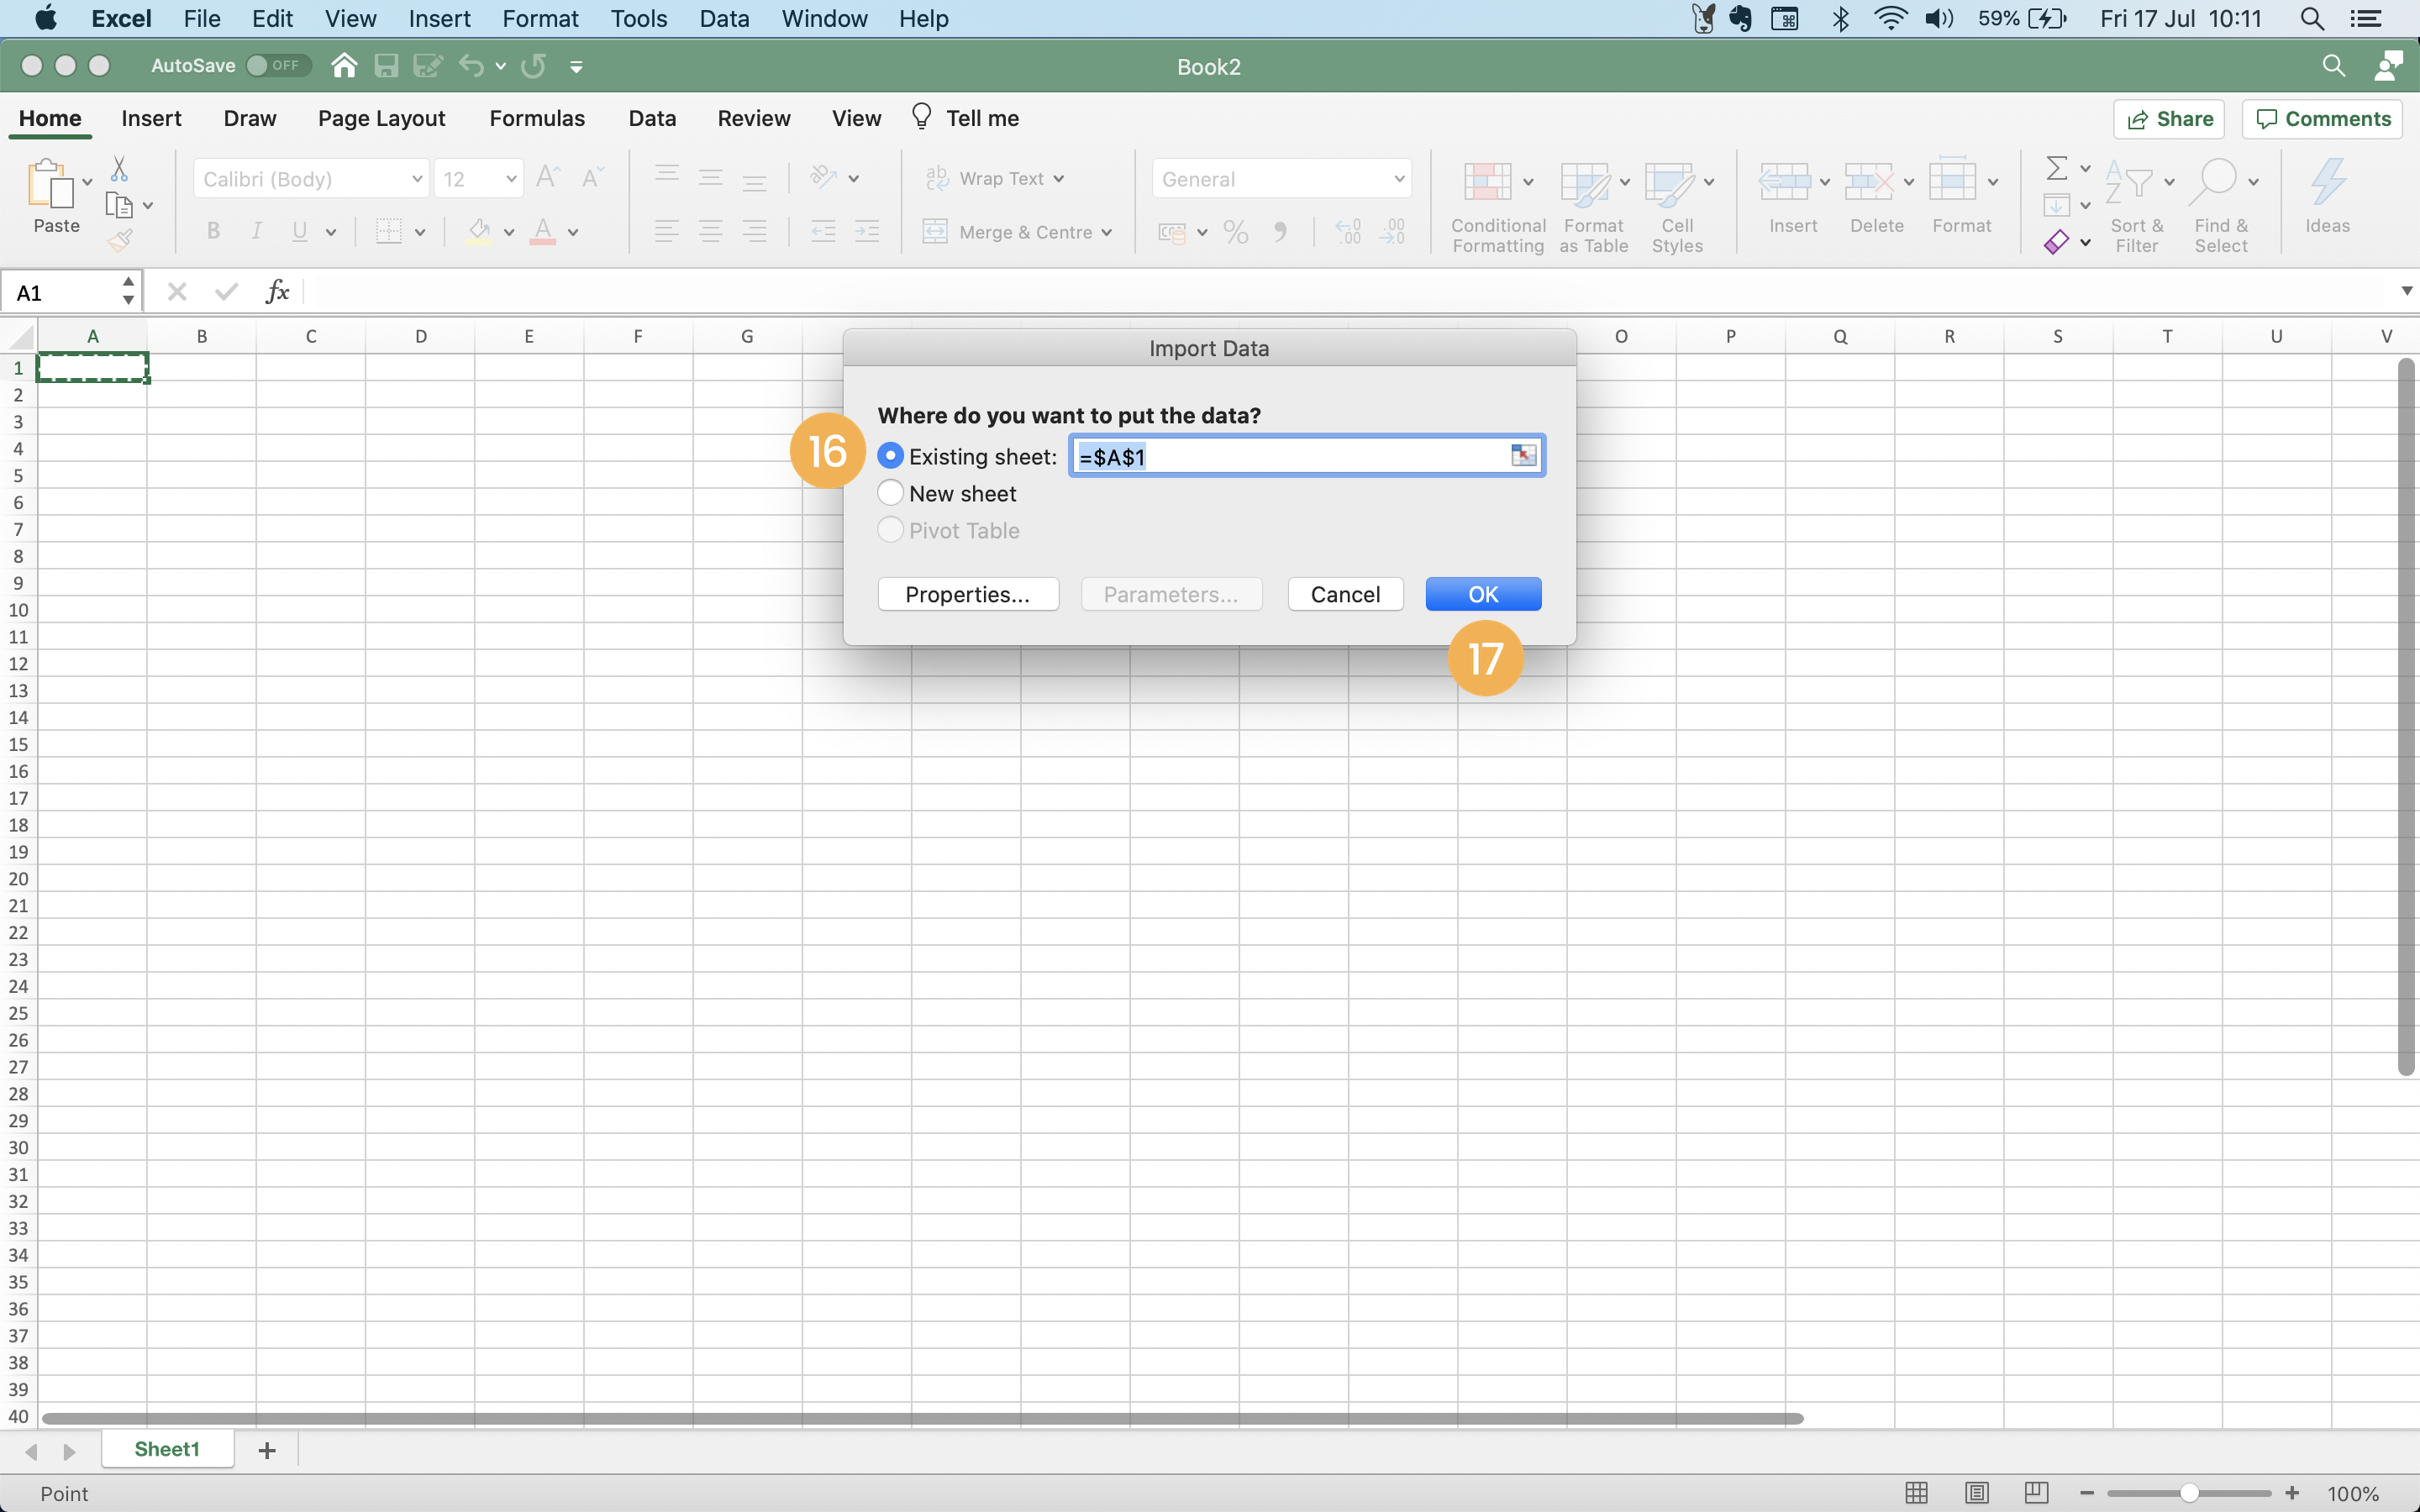Screen dimensions: 2420x1512
Task: Switch to Page Layout view icon
Action: [1977, 1493]
